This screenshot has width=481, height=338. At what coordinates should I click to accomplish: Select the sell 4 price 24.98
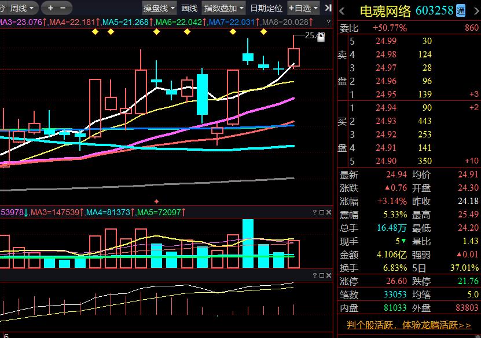pyautogui.click(x=386, y=54)
